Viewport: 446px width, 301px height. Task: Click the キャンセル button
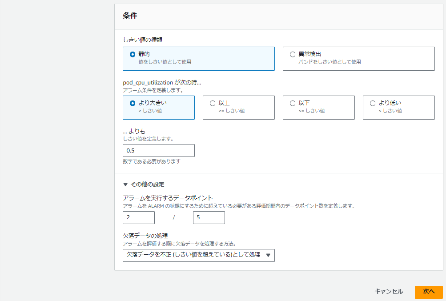[x=389, y=291]
